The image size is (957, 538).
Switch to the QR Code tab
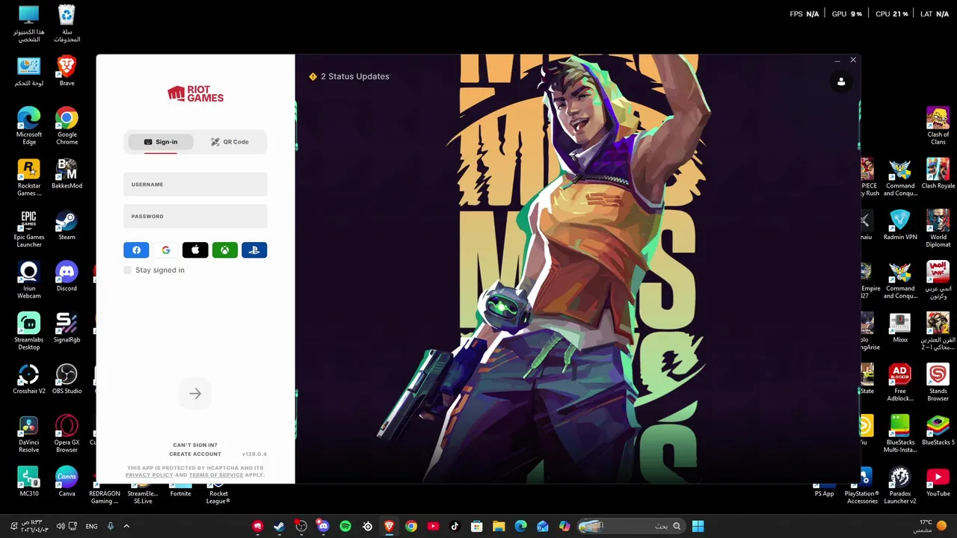point(230,142)
